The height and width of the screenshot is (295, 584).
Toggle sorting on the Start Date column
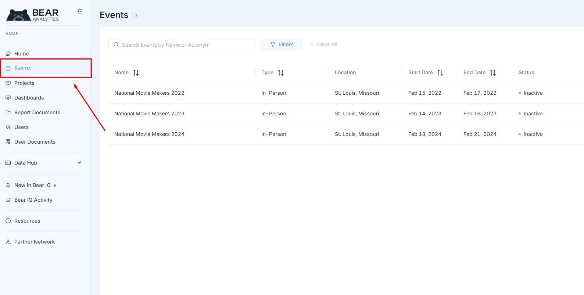[x=440, y=73]
